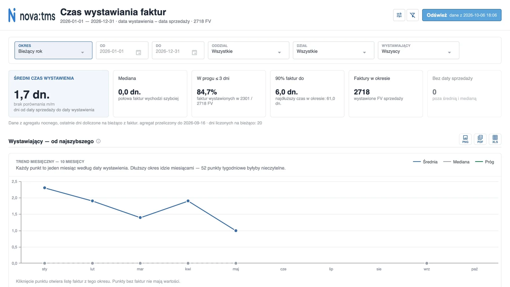Expand the Dział Wszystkie dropdown

pos(333,50)
